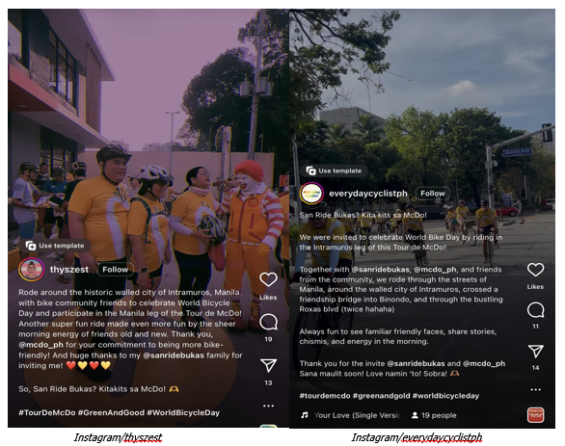This screenshot has height=446, width=565.
Task: Follow the everydaycyclistph account
Action: 432,194
